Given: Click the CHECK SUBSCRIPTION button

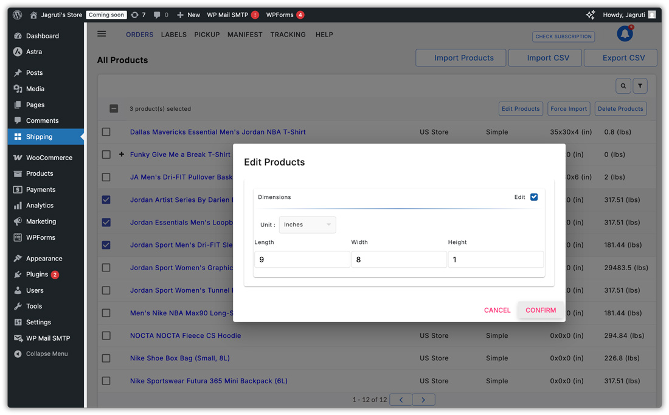Looking at the screenshot, I should 564,37.
